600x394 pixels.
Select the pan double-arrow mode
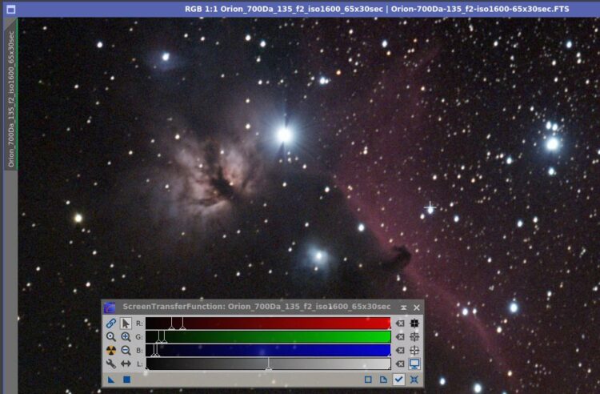126,364
